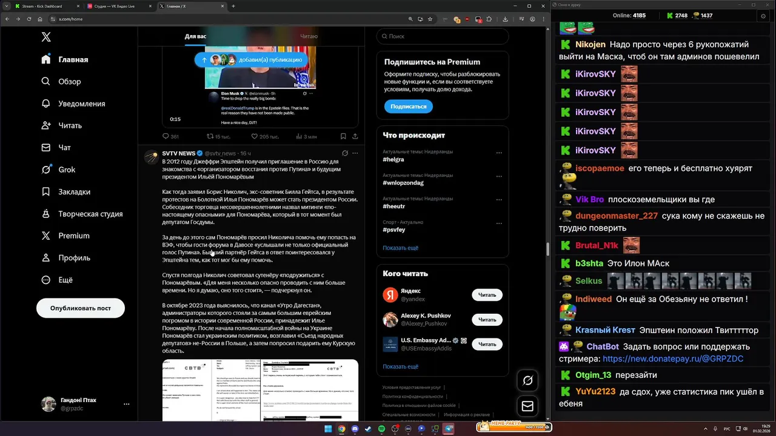Follow Яндекс with the Читать button

[x=487, y=295]
